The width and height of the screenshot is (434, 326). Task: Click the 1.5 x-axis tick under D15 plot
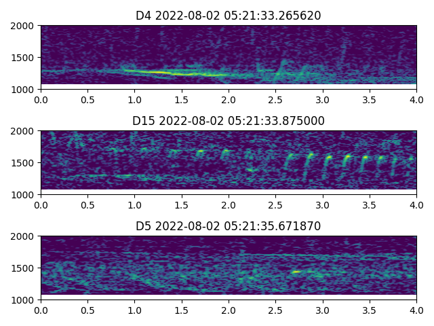tap(182, 204)
